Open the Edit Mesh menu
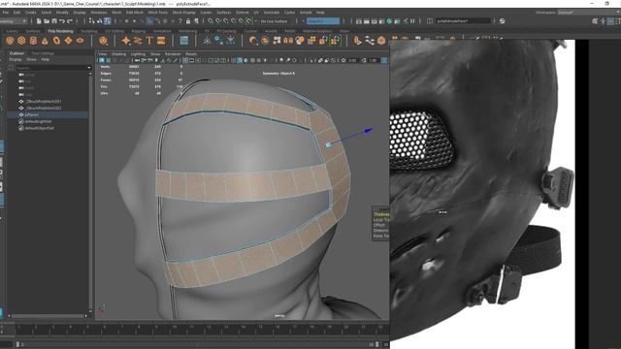The width and height of the screenshot is (621, 349). click(x=135, y=13)
